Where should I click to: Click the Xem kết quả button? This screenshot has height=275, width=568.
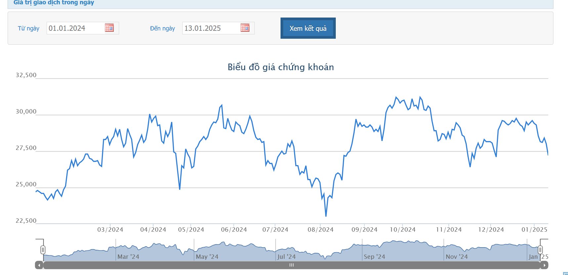pyautogui.click(x=308, y=28)
